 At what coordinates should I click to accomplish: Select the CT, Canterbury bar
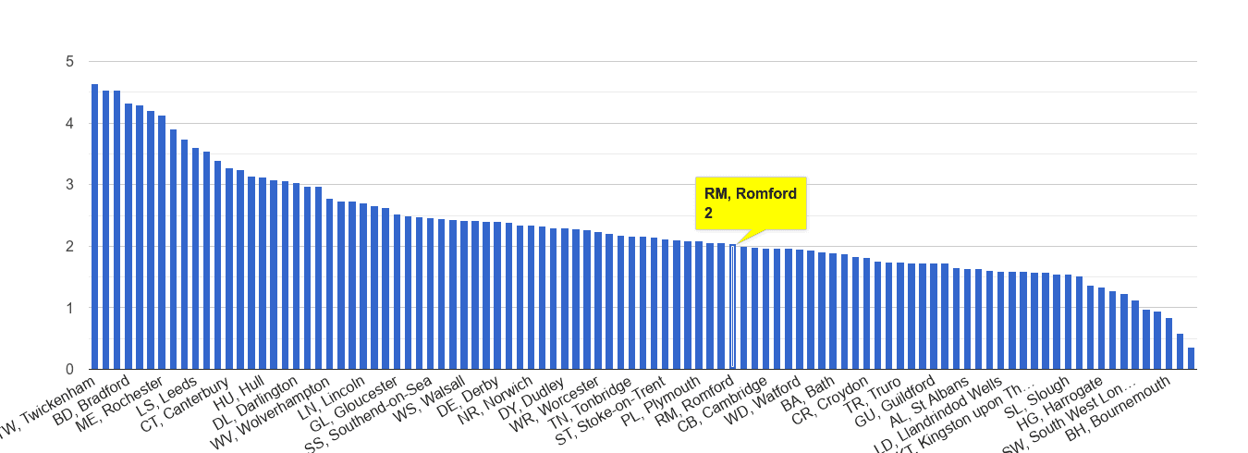(x=229, y=269)
